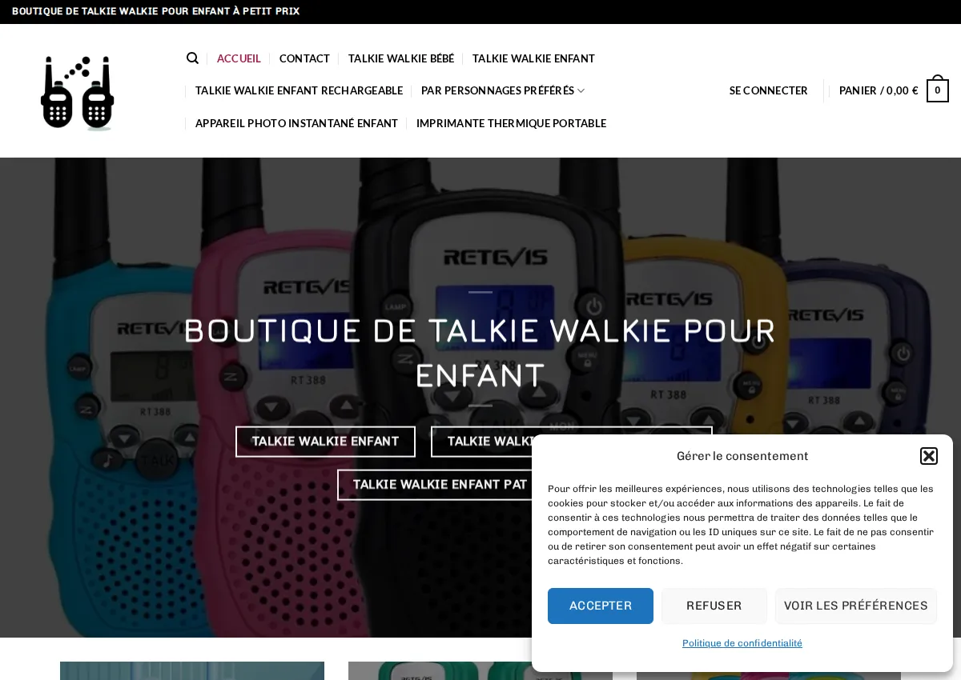This screenshot has width=961, height=680.
Task: Open Imprimante Thermique Portable menu item
Action: point(511,123)
